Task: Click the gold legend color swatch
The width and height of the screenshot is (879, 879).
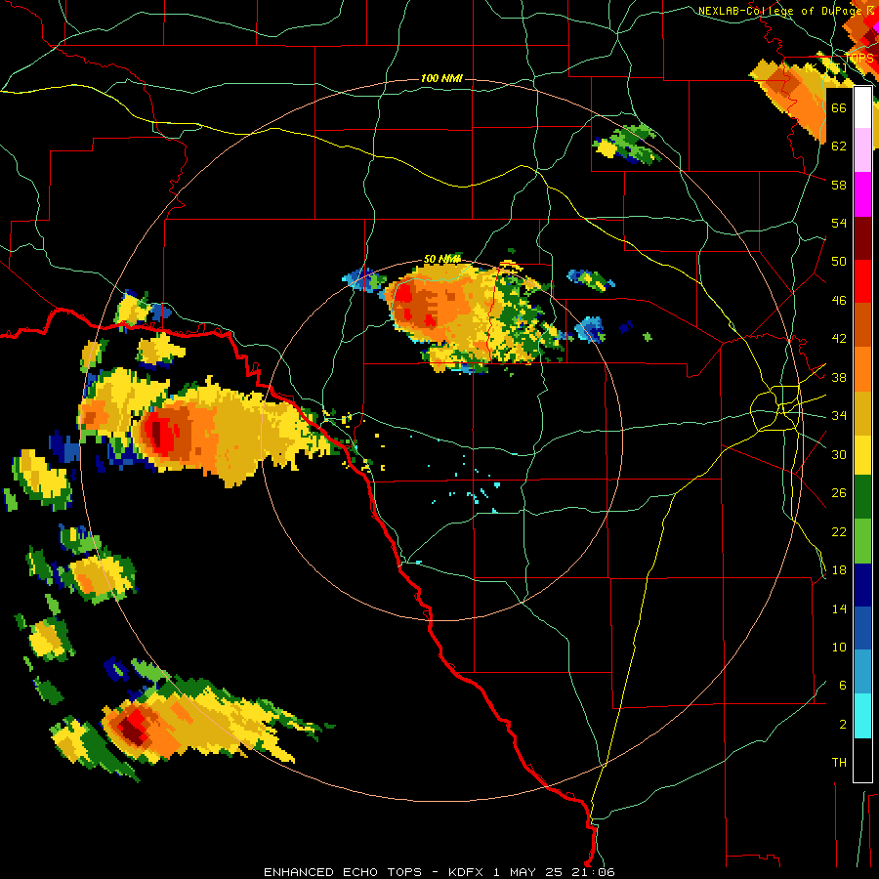Action: [862, 412]
